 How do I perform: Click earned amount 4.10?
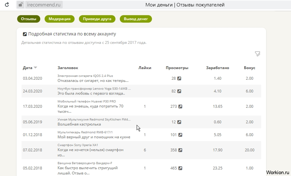tap(217, 91)
